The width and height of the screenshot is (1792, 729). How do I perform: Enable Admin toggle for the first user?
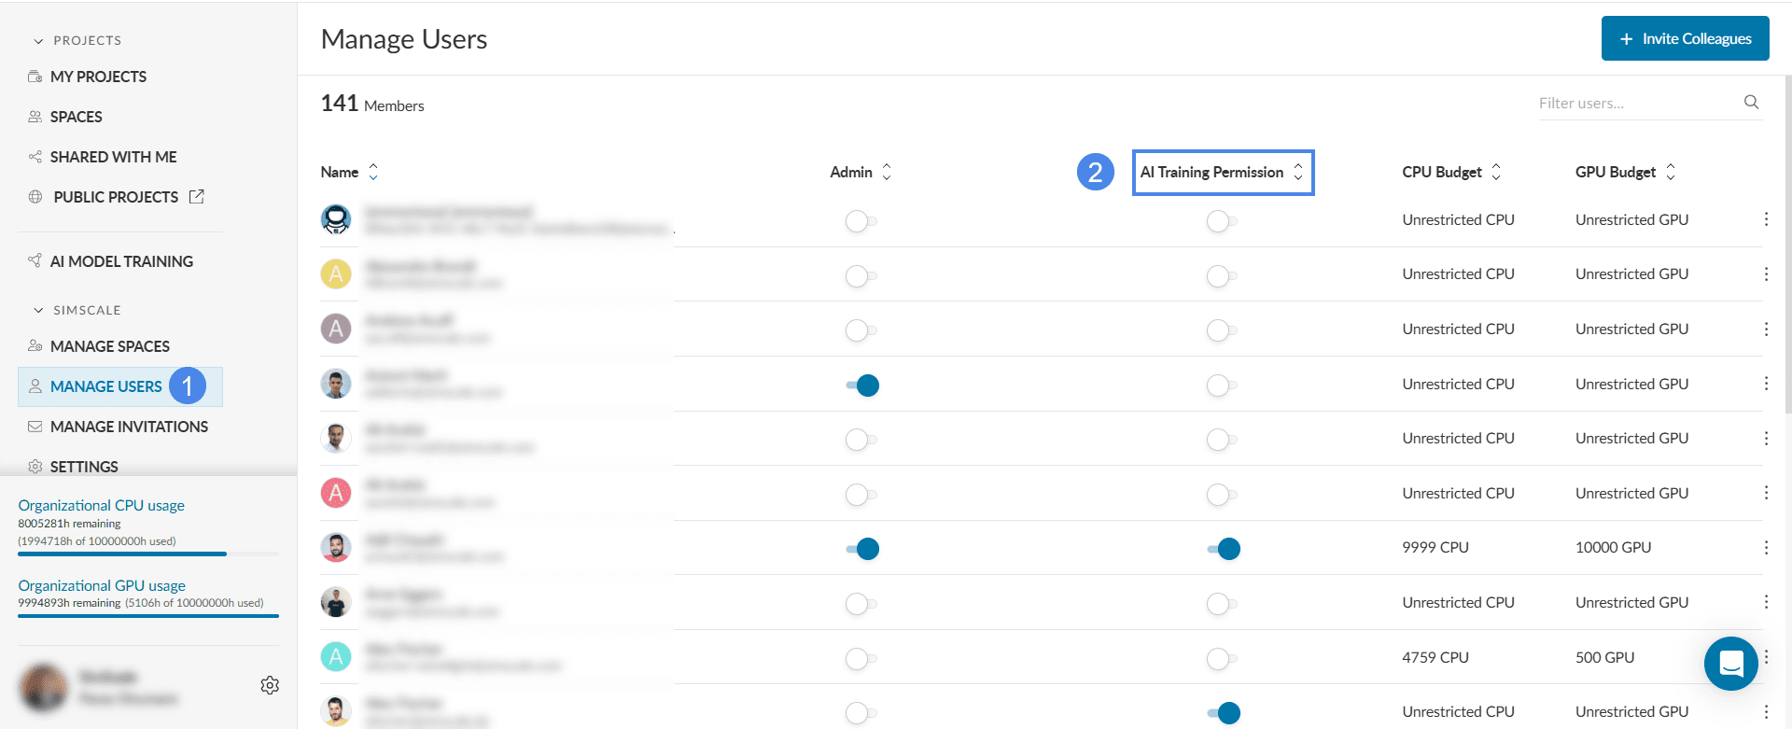(x=861, y=221)
